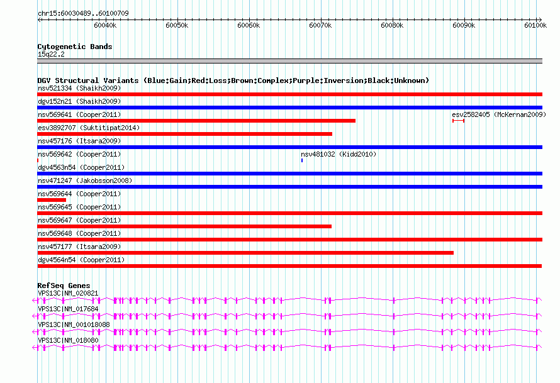Click the dgv4564n54 (Cooper2011) label

81,260
